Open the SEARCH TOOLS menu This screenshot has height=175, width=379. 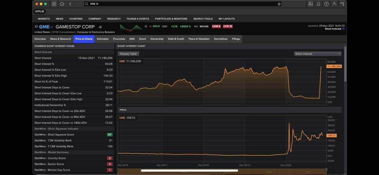(203, 18)
